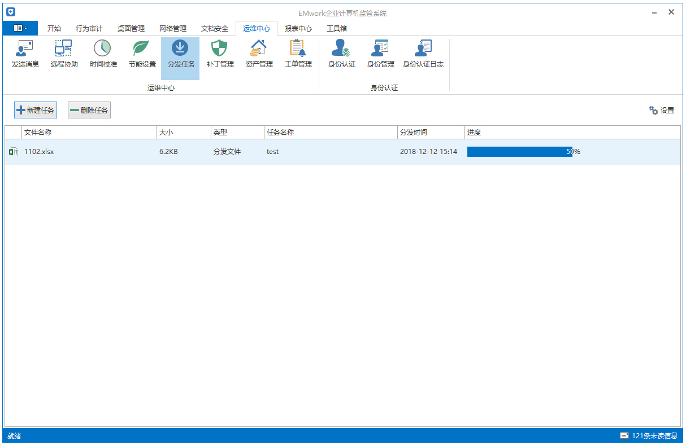Viewport: 686px width, 445px height.
Task: Click the 新建任务 button
Action: 36,111
